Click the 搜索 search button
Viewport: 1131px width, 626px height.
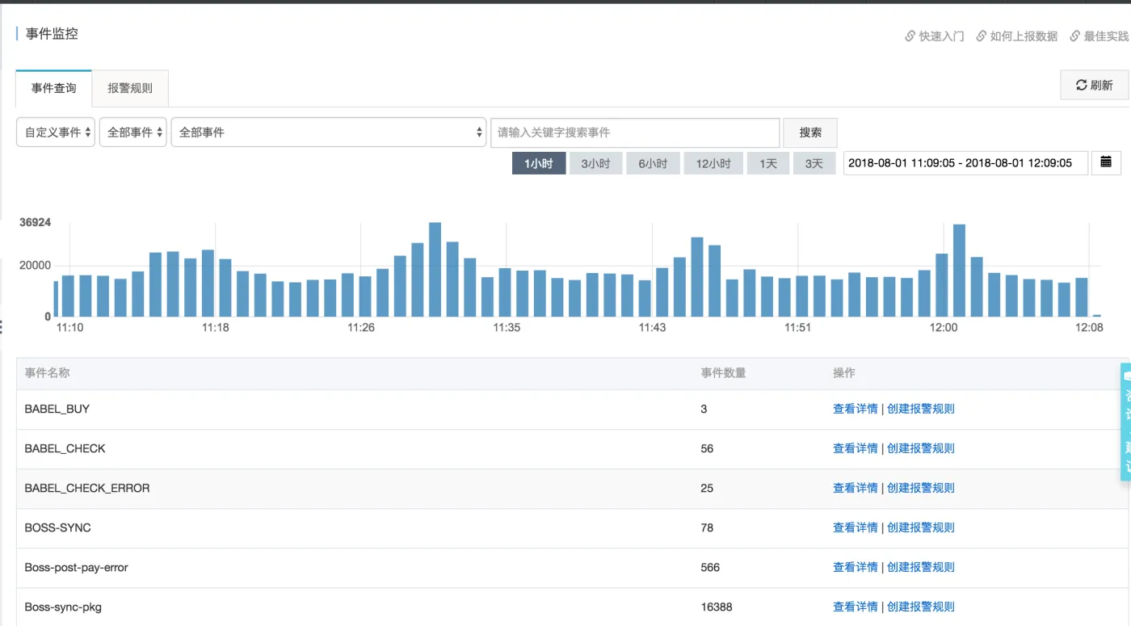coord(810,132)
